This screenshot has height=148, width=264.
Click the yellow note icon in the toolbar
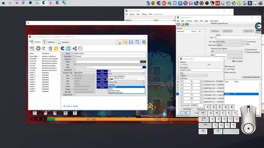(56, 49)
